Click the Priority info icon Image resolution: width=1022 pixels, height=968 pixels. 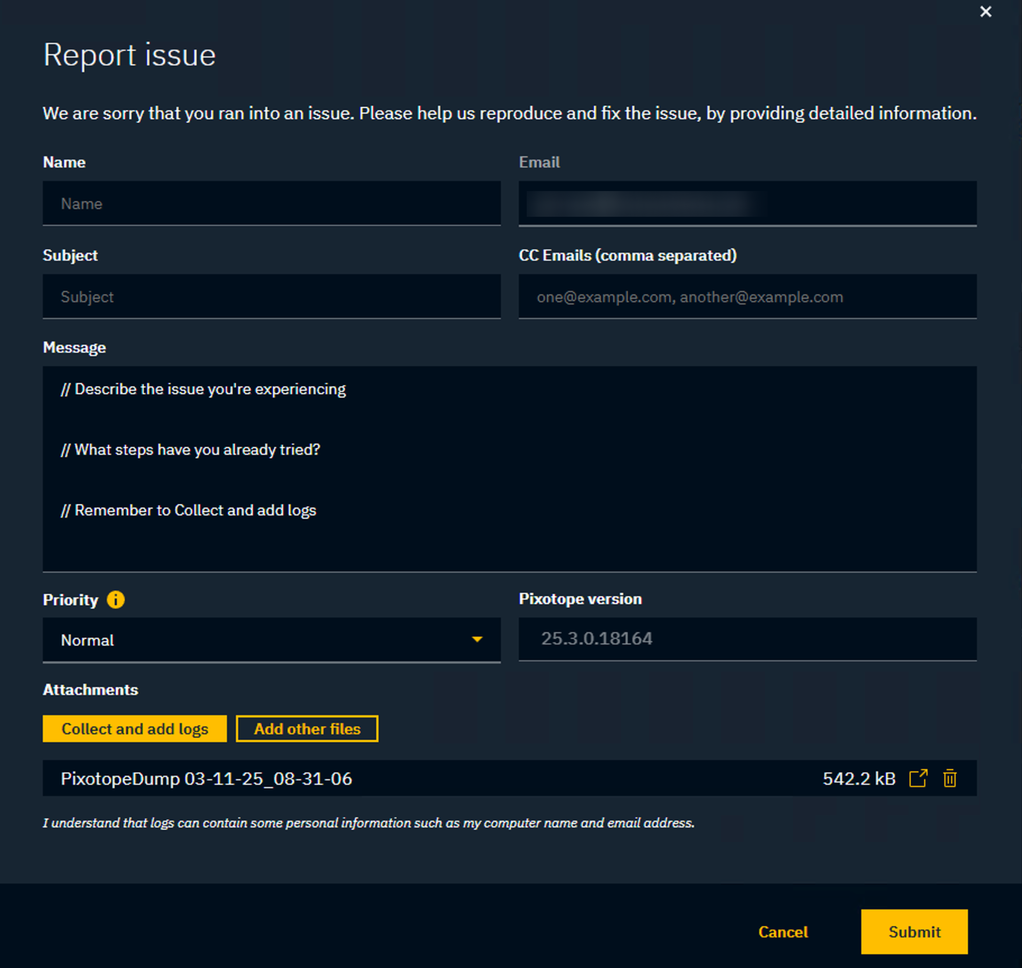click(116, 600)
